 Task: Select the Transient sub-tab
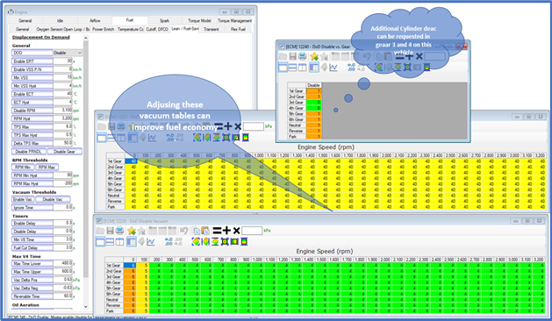click(211, 29)
